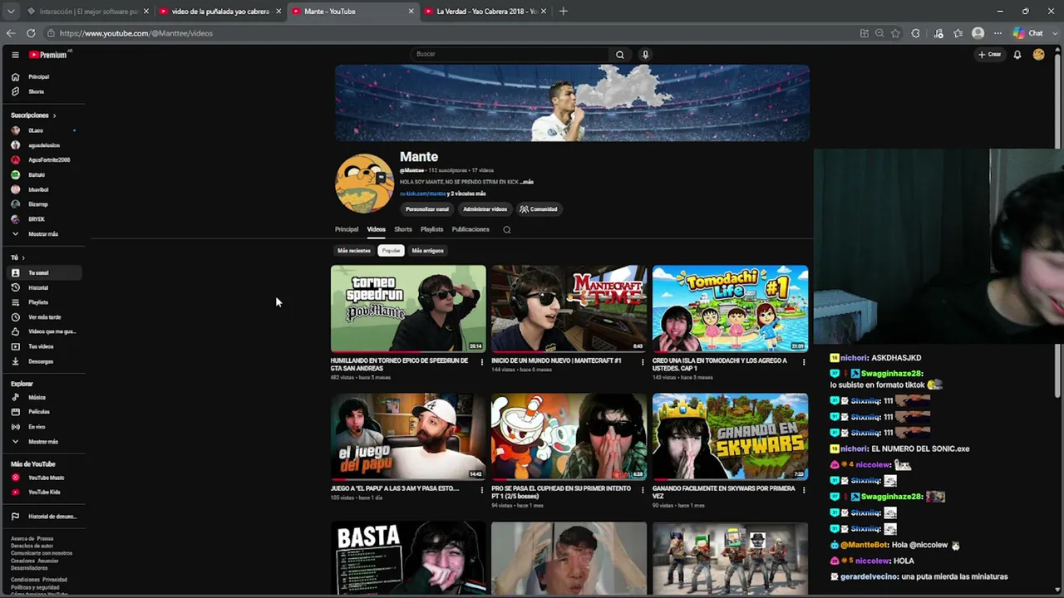This screenshot has height=598, width=1064.
Task: Add page to browser favorites star
Action: (895, 33)
